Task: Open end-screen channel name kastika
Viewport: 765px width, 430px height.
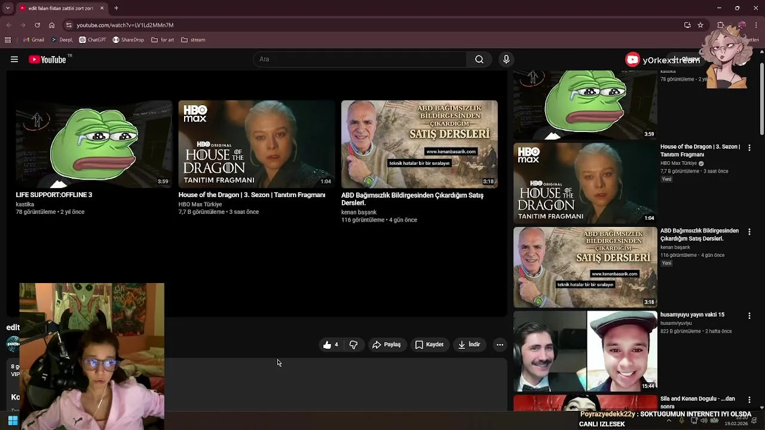Action: [x=25, y=204]
